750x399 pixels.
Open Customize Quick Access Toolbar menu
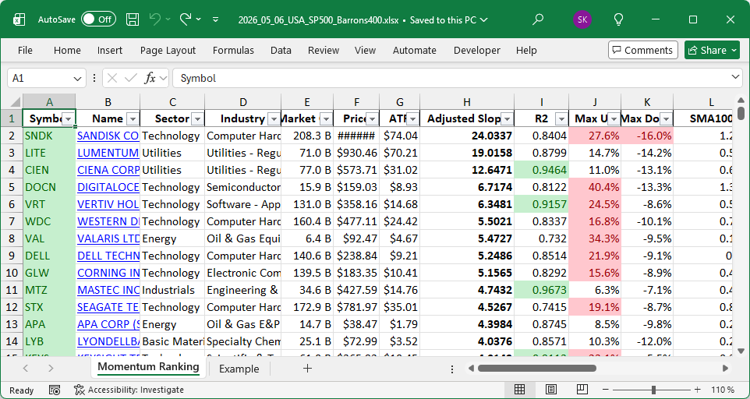coord(216,19)
